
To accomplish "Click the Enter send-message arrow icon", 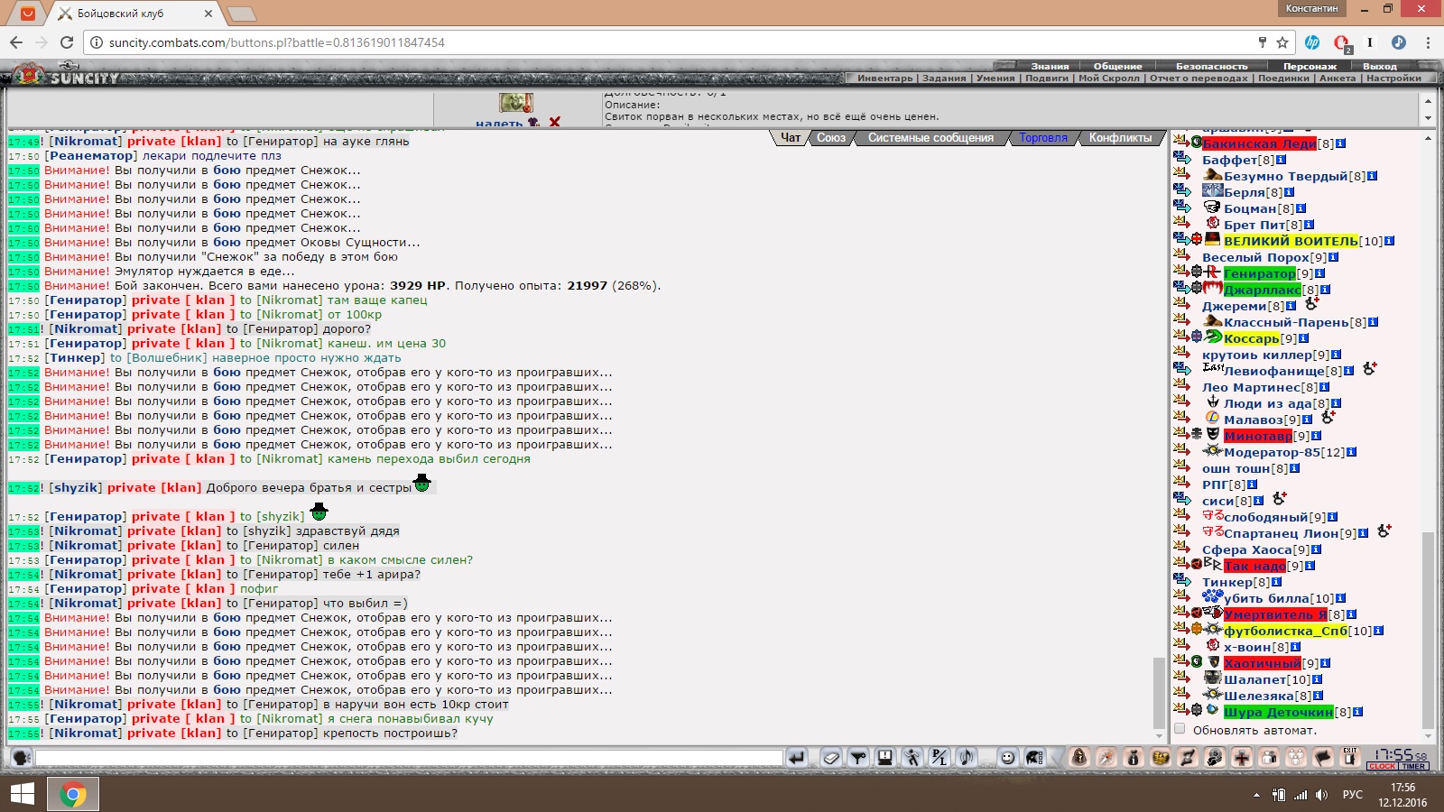I will 796,758.
